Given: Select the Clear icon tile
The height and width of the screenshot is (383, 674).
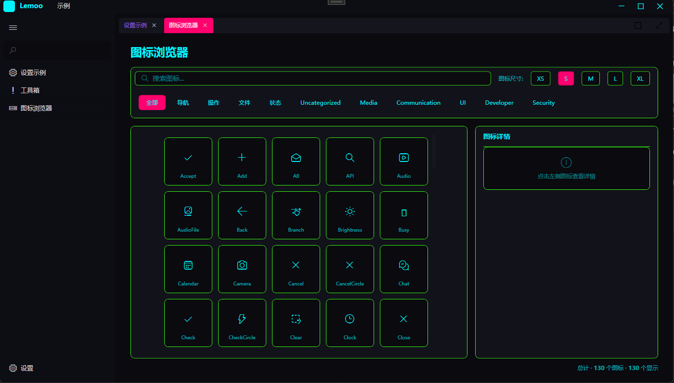Looking at the screenshot, I should coord(296,323).
